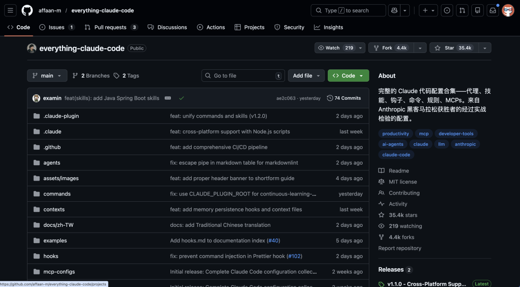520x287 pixels.
Task: Switch to the Discussions tab
Action: 167,27
